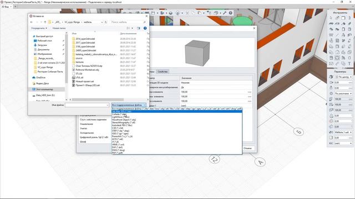This screenshot has width=355, height=199.
Task: Click the highlighted active tool in Tools panel
Action: 337,58
